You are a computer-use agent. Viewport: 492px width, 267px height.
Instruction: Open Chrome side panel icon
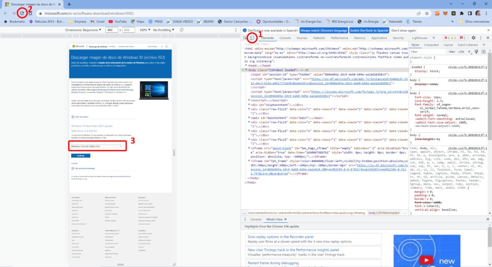point(470,13)
